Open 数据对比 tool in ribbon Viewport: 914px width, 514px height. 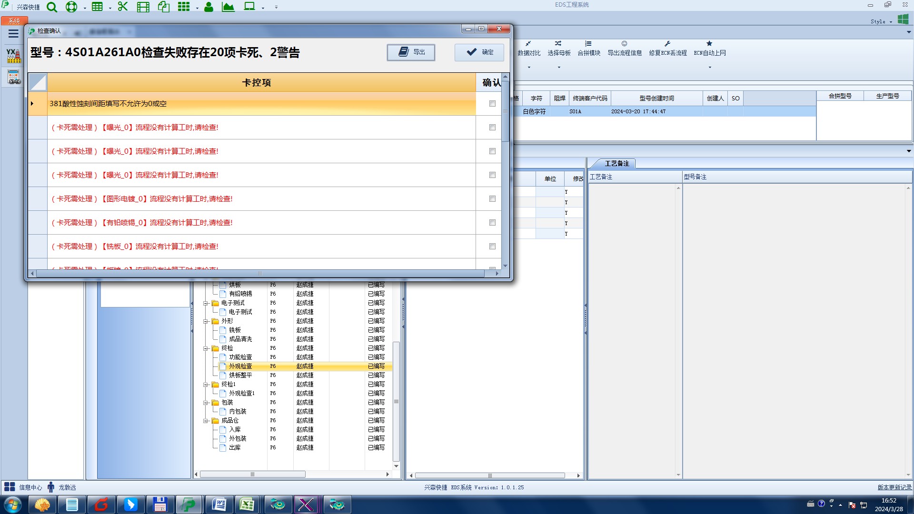pos(528,48)
